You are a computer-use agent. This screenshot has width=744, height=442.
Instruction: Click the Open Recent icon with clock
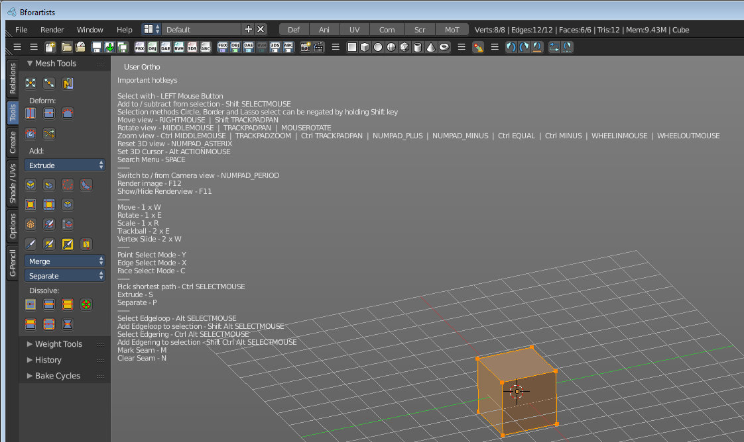[80, 48]
